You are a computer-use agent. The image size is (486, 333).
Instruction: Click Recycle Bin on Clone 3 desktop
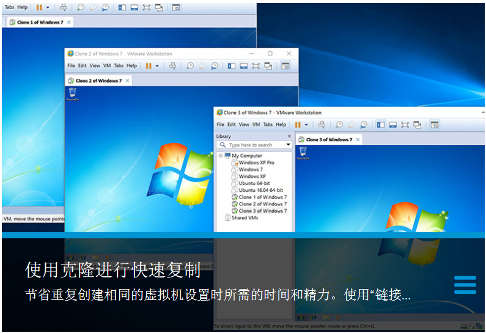pyautogui.click(x=303, y=153)
